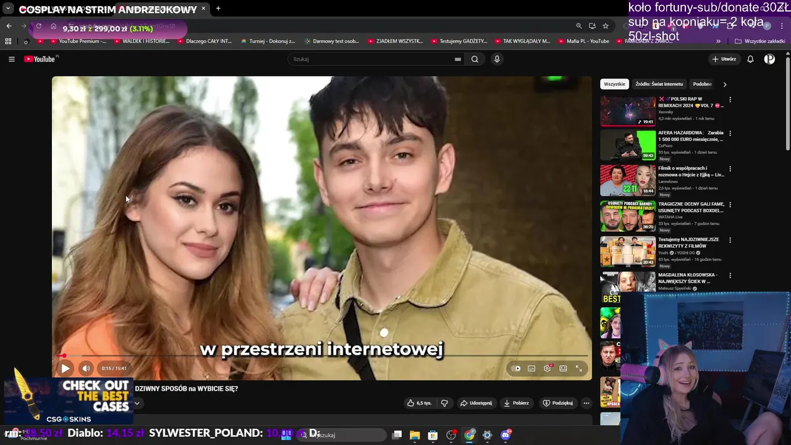Open Microsoft Store from the taskbar
The width and height of the screenshot is (791, 445).
(433, 435)
